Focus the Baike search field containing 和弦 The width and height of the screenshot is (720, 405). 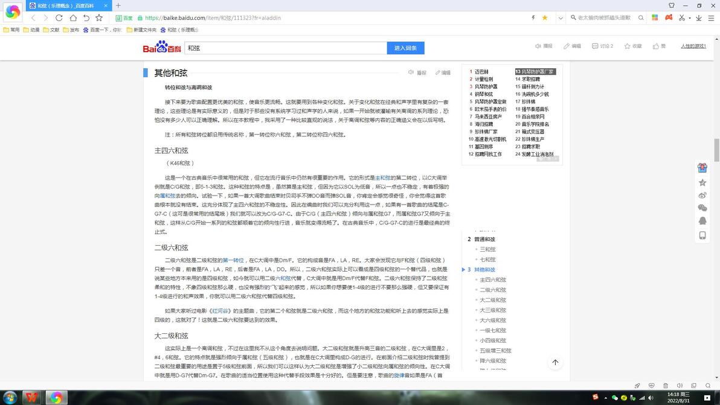click(x=286, y=48)
